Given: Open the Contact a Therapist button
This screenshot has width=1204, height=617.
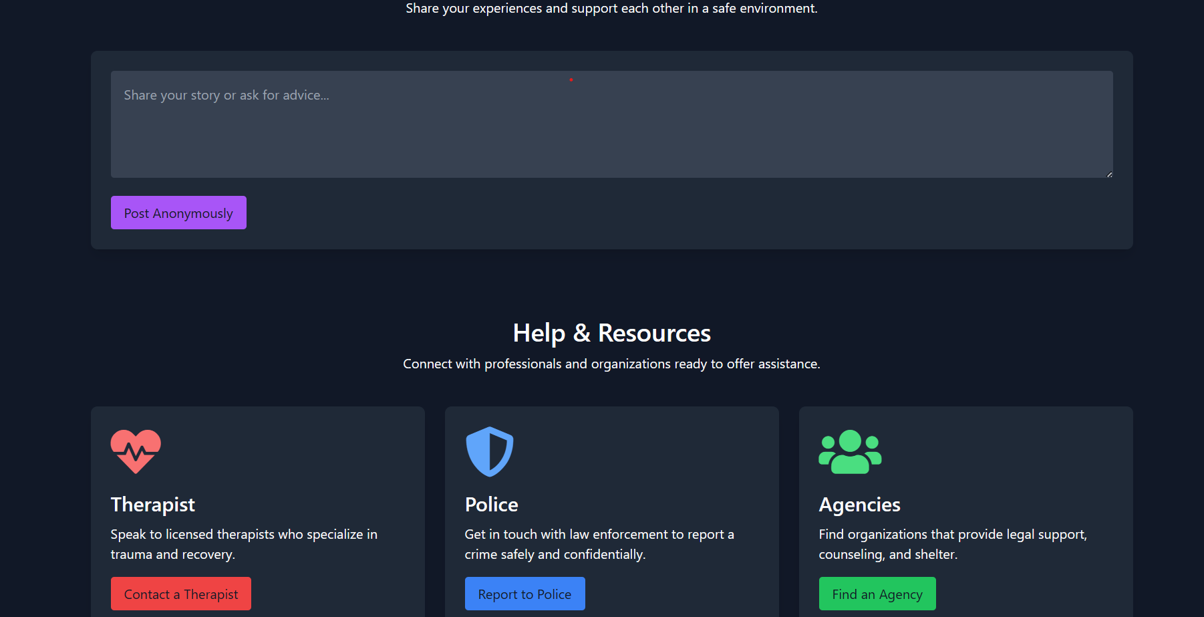Looking at the screenshot, I should coord(181,594).
